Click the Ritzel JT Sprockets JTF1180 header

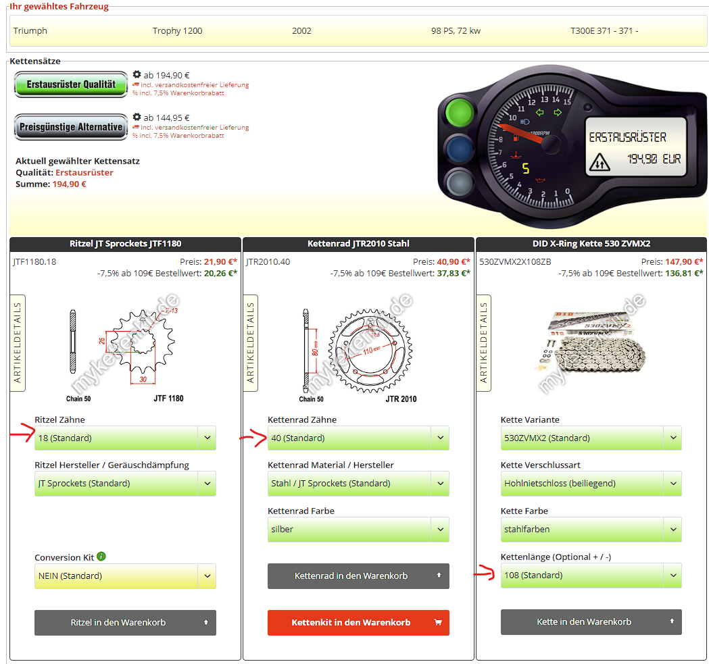tap(125, 244)
